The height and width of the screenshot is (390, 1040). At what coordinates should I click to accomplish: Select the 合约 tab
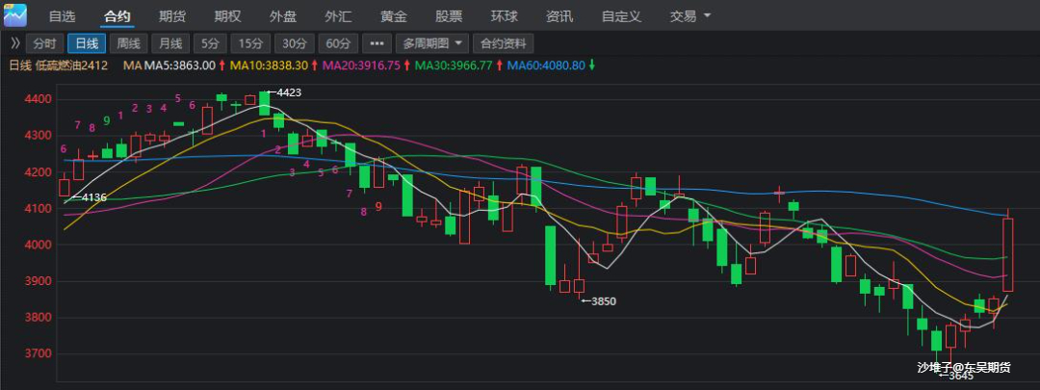tap(117, 16)
